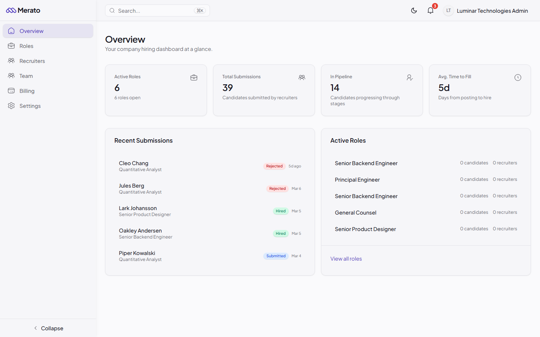Click the View all roles link
The image size is (540, 337).
pos(346,258)
